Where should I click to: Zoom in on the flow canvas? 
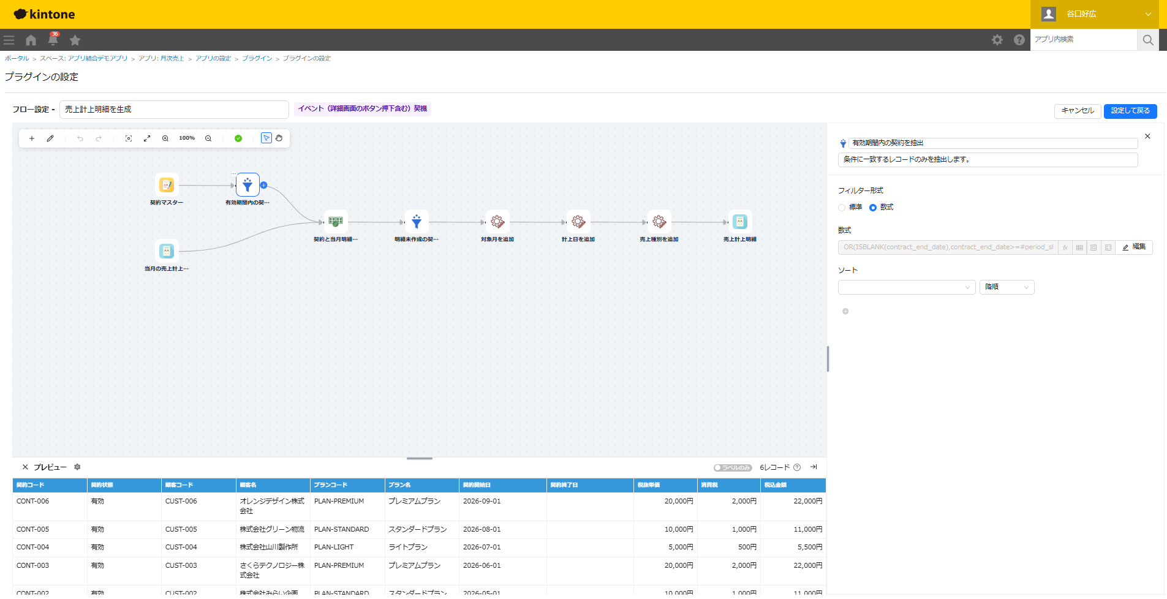point(165,138)
